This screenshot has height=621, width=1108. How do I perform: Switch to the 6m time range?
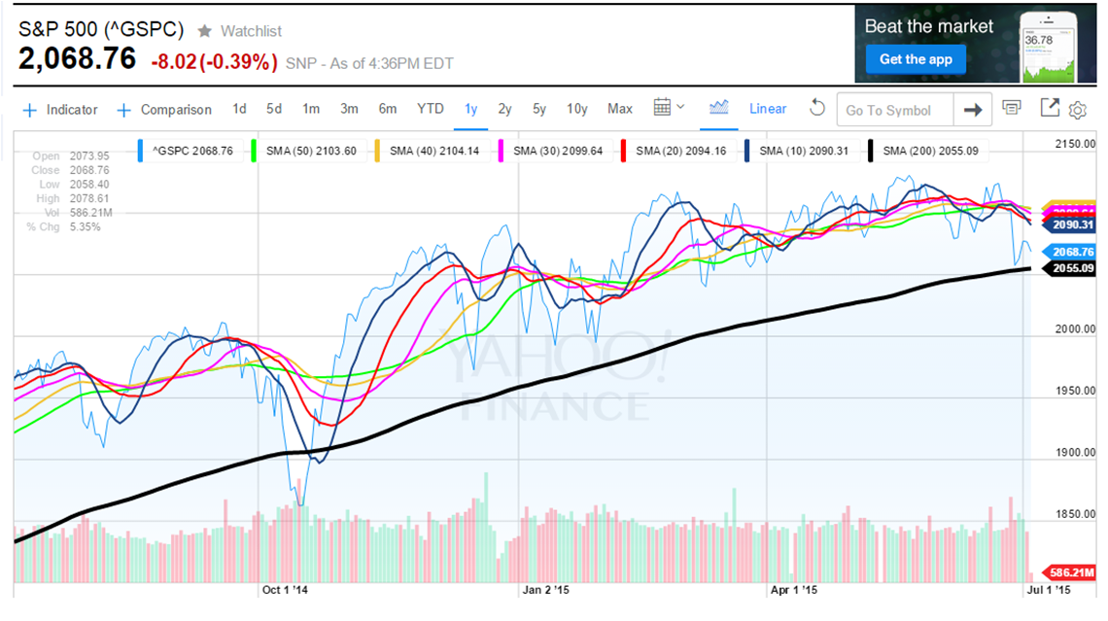[x=387, y=109]
